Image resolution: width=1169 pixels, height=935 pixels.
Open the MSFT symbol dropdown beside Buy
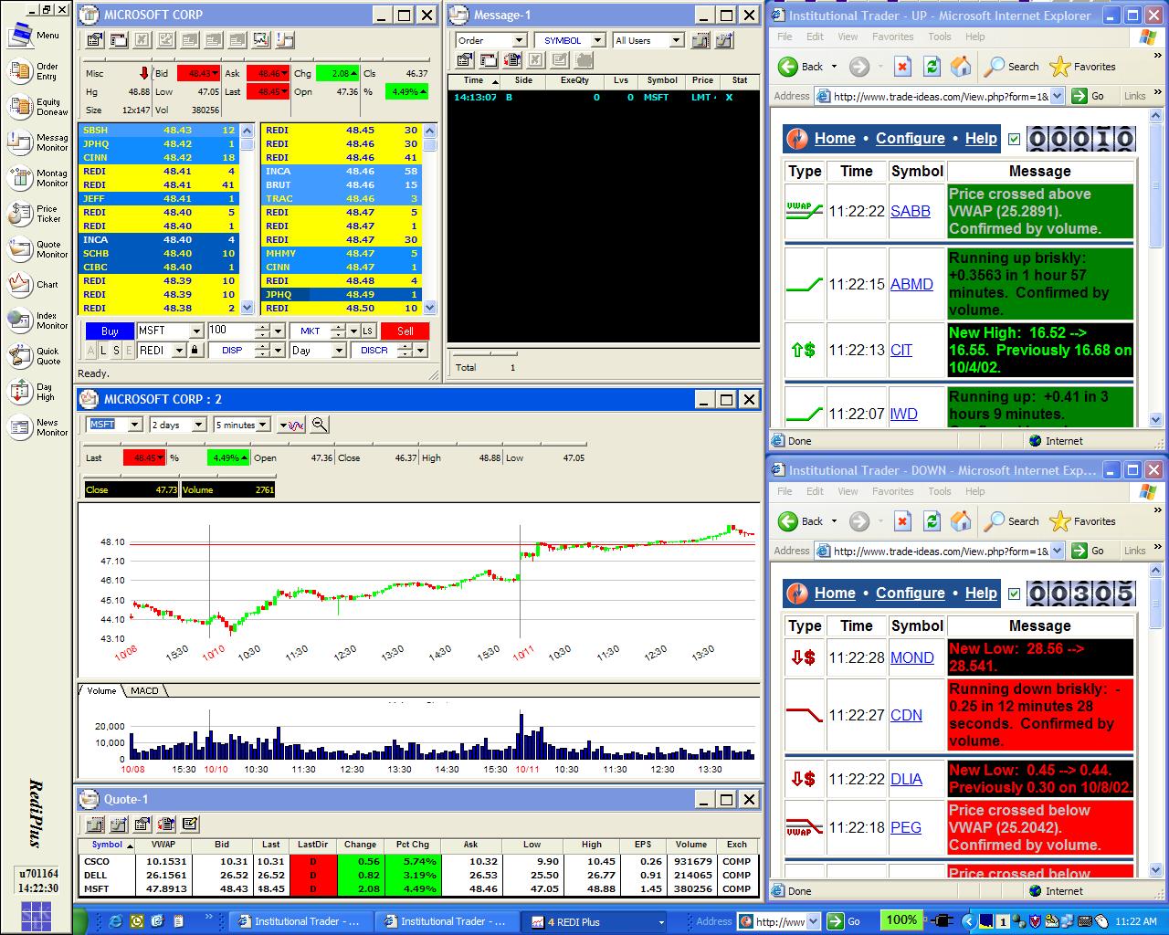click(x=196, y=331)
